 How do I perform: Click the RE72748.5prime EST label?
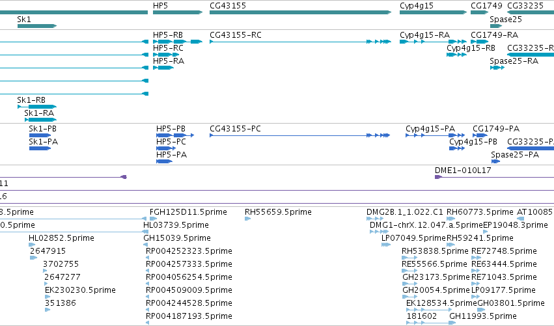504,251
